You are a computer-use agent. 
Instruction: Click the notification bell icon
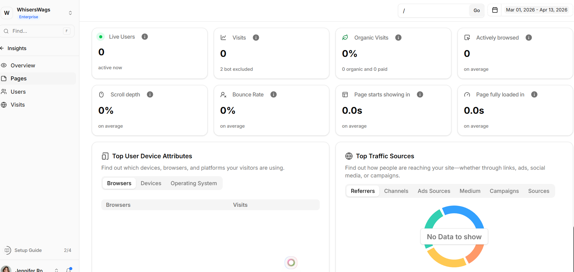[69, 270]
